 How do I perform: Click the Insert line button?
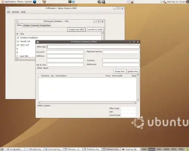pyautogui.click(x=120, y=71)
